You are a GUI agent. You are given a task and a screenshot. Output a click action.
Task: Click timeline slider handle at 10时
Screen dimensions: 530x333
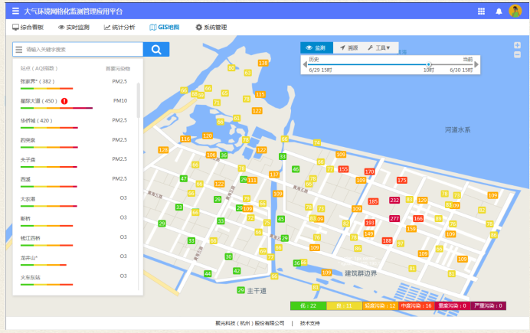(x=429, y=64)
